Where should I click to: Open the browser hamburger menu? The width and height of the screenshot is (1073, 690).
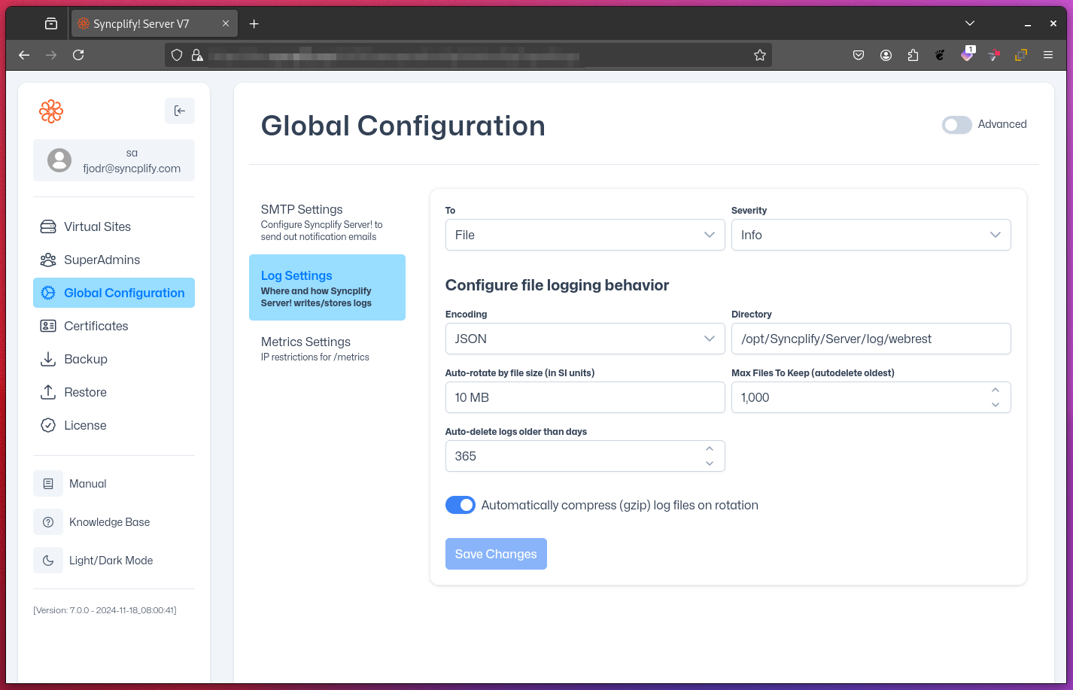click(1048, 55)
